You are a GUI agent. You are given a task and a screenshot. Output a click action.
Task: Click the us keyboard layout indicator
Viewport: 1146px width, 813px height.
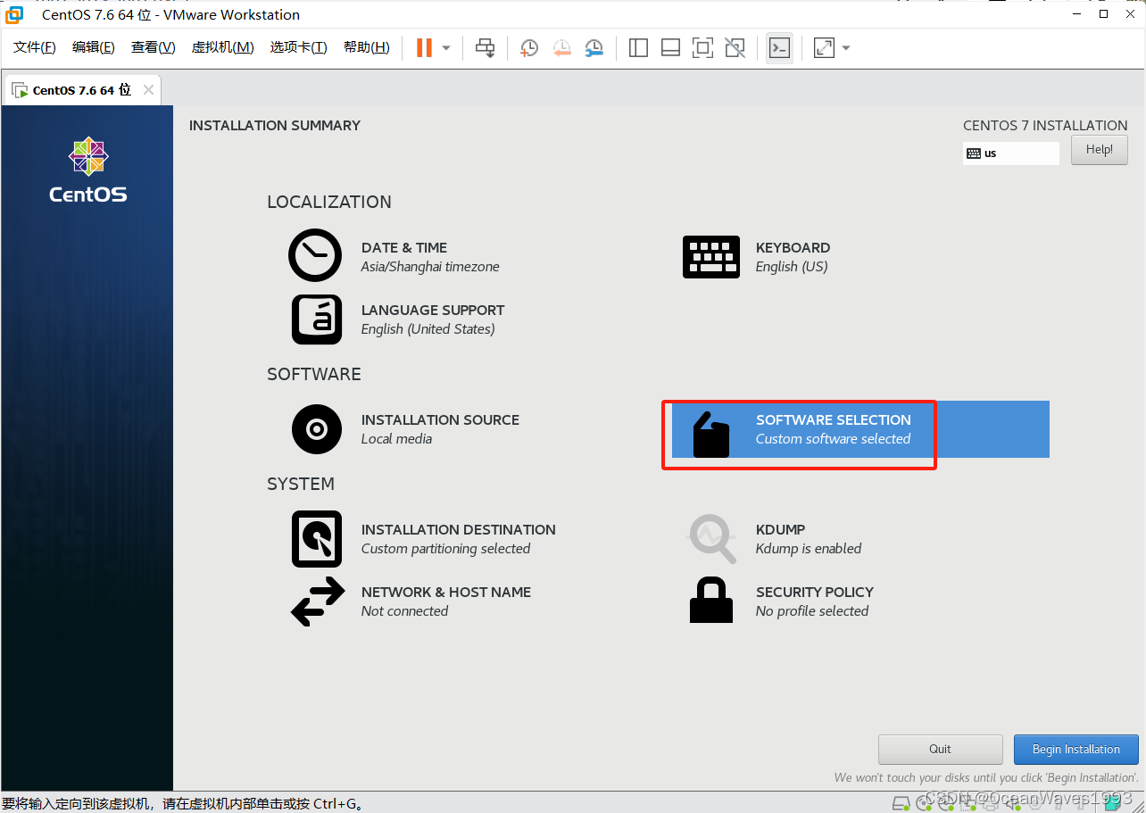pyautogui.click(x=1011, y=153)
